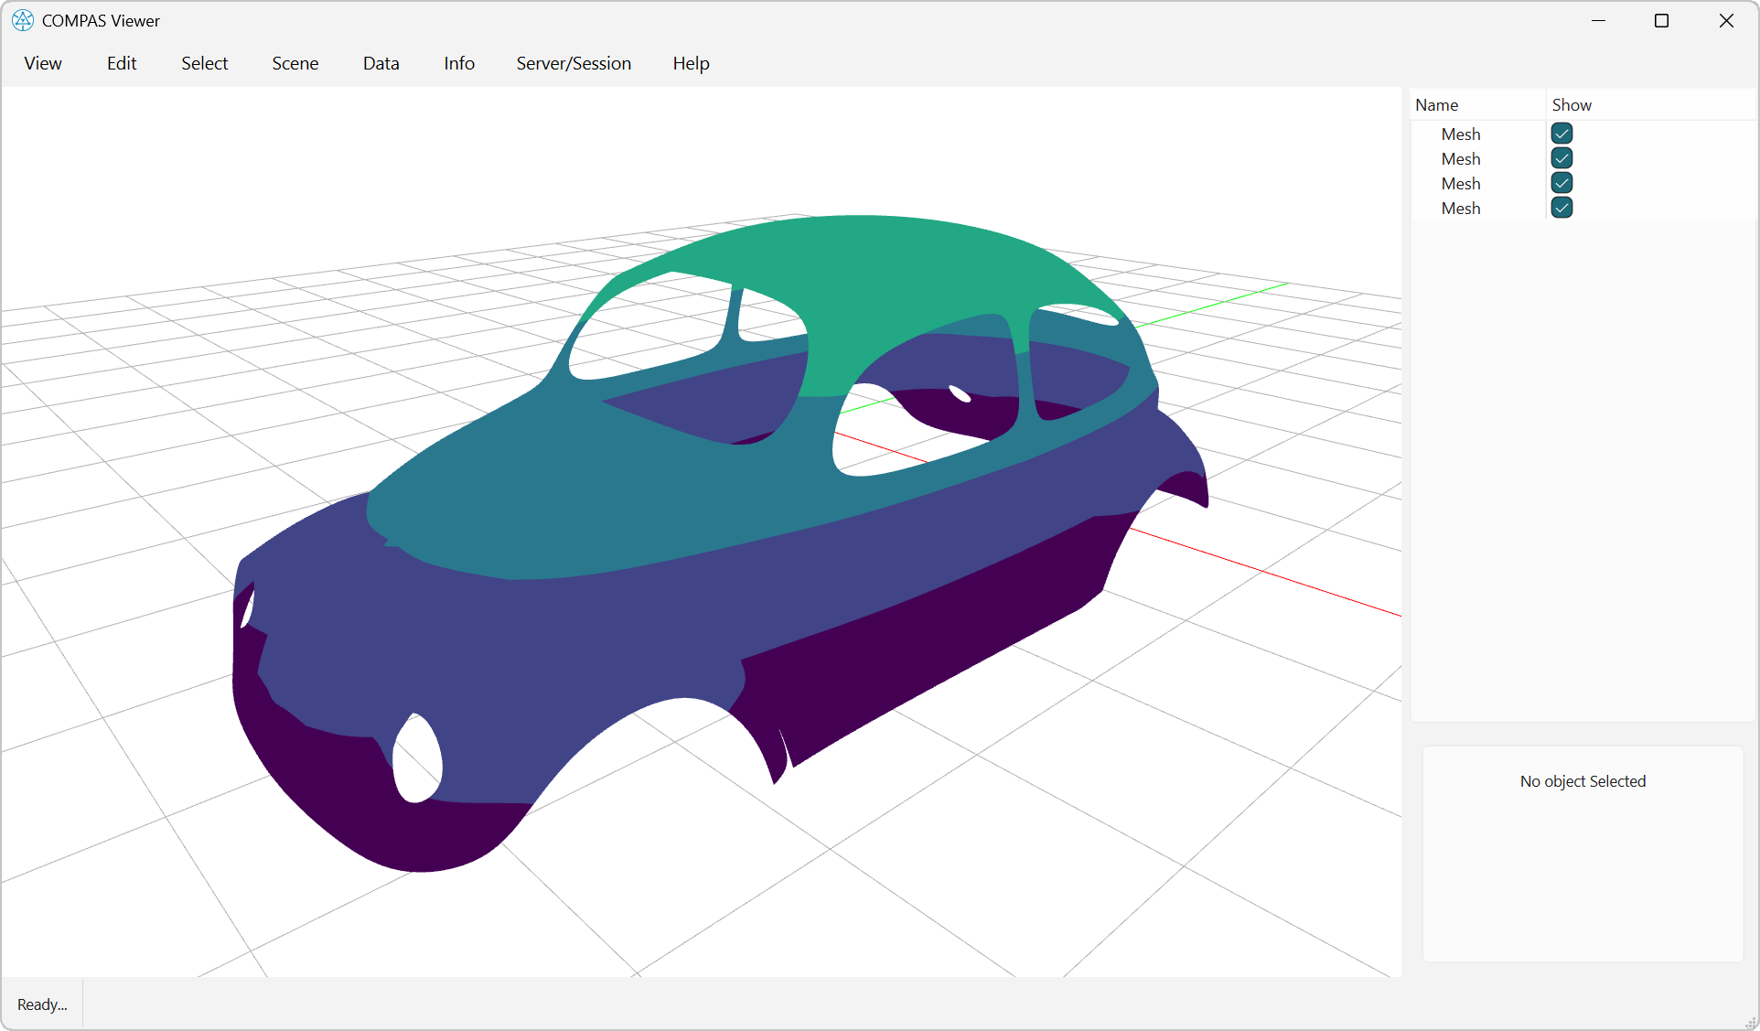This screenshot has height=1031, width=1760.
Task: Open the Info menu
Action: click(458, 63)
